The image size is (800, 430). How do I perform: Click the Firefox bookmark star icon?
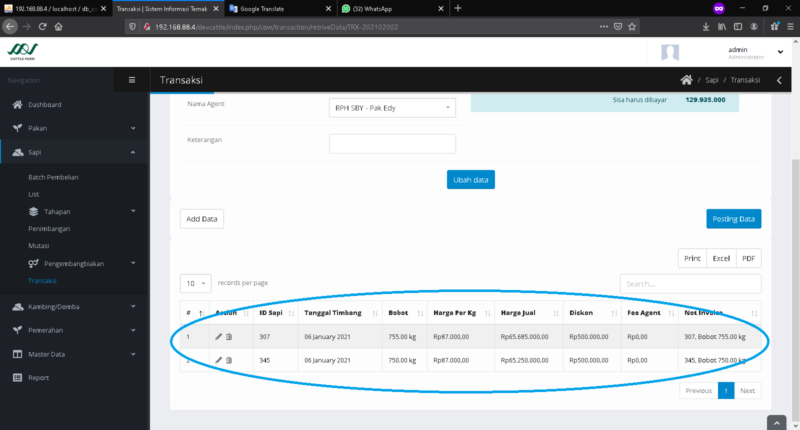click(x=632, y=27)
